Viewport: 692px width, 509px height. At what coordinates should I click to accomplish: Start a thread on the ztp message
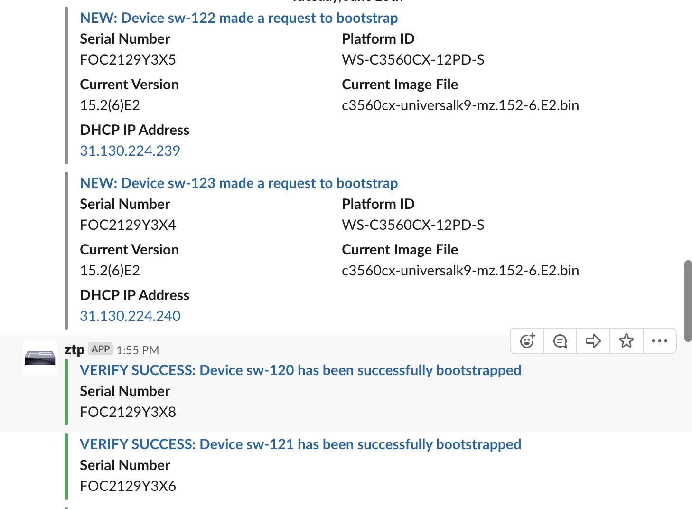pos(560,341)
